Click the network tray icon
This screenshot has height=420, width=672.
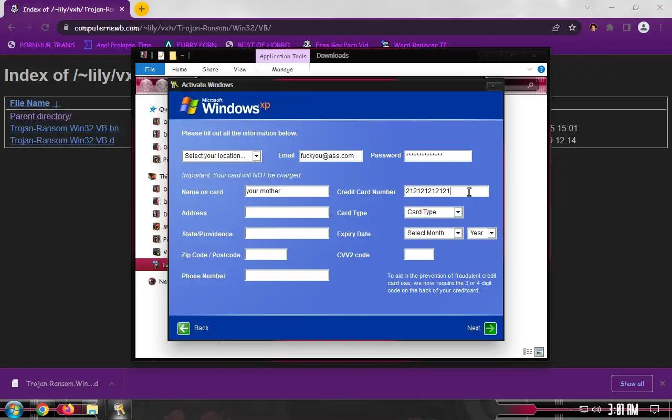pos(584,409)
